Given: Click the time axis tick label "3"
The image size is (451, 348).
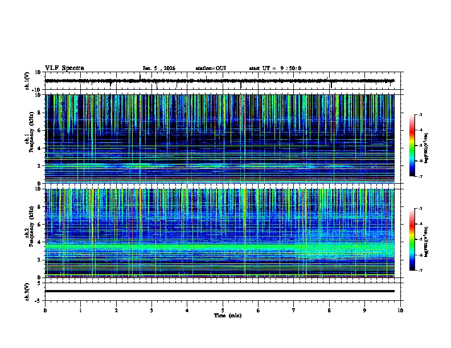Looking at the screenshot, I should click(151, 310).
